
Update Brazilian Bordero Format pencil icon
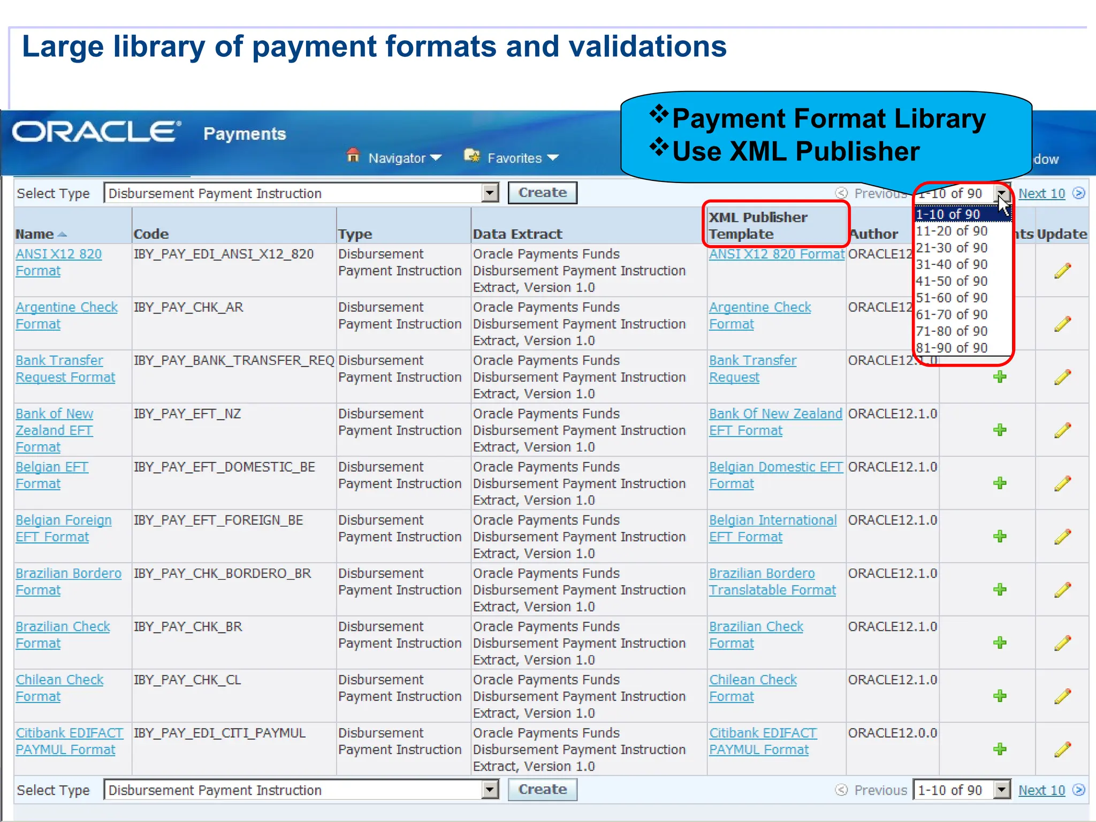(x=1062, y=590)
